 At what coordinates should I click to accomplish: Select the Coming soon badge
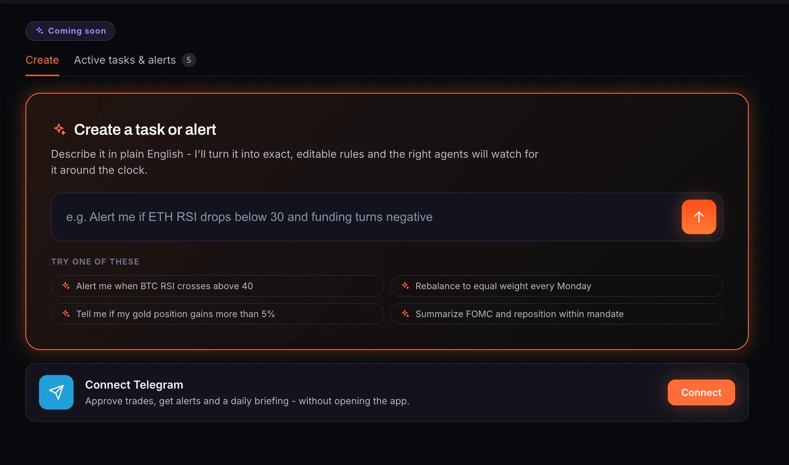click(70, 31)
